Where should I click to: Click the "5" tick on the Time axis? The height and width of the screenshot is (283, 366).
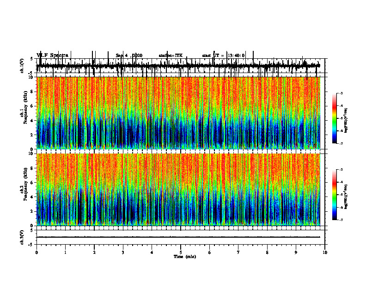pyautogui.click(x=181, y=252)
